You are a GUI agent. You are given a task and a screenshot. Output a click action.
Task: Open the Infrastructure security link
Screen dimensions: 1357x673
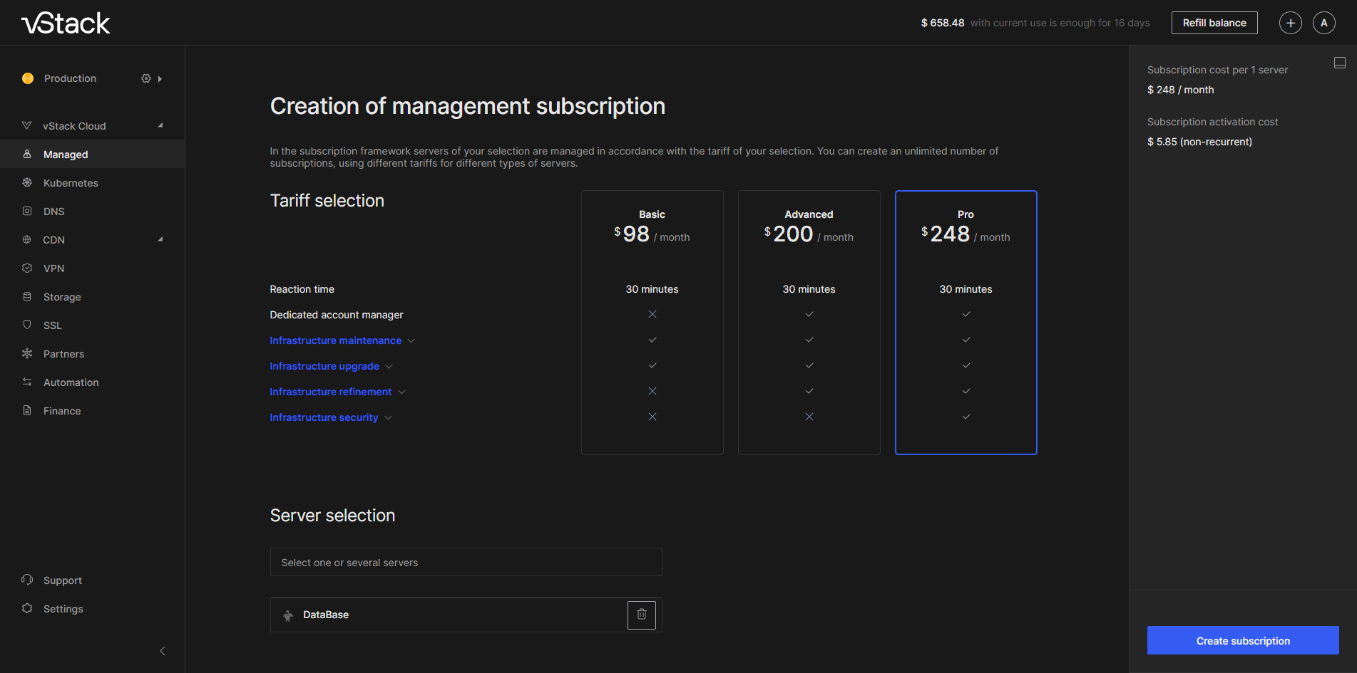pos(324,417)
